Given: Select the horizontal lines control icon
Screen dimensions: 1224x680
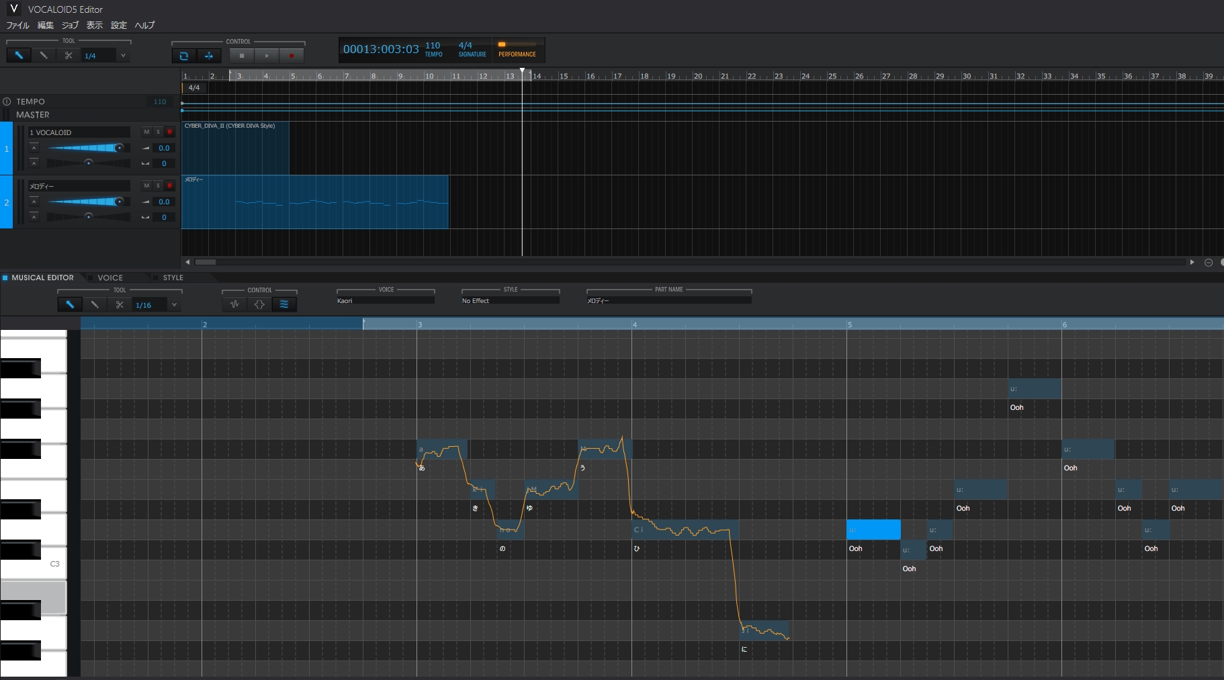Looking at the screenshot, I should click(284, 305).
